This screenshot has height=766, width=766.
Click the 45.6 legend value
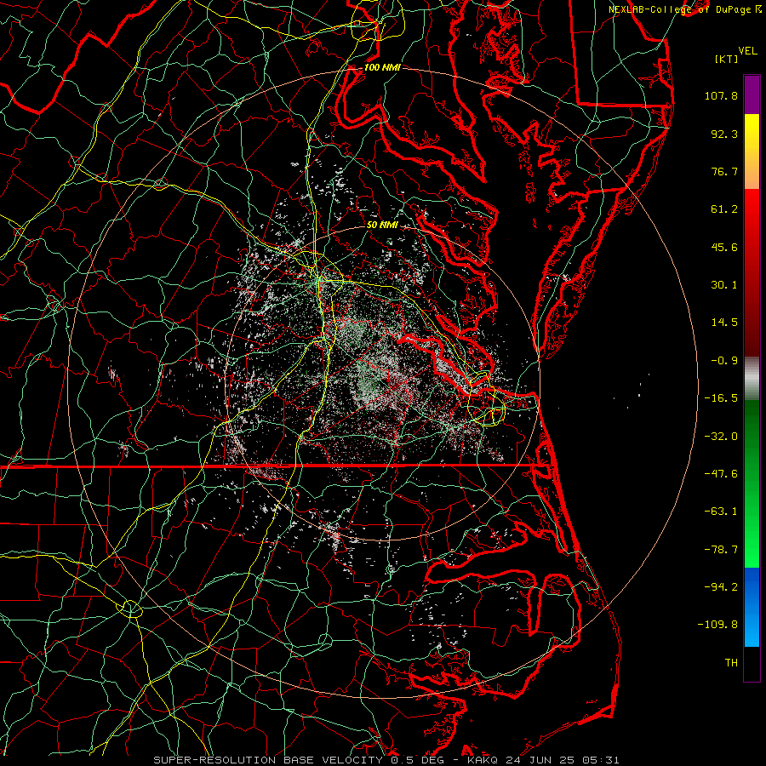click(x=724, y=247)
